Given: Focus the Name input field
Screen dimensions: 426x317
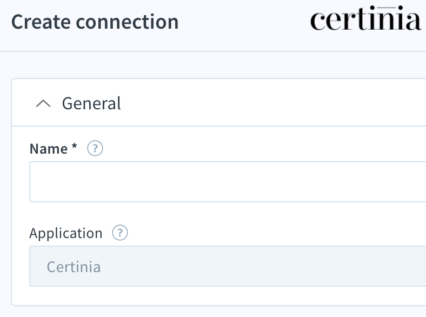Looking at the screenshot, I should 228,182.
